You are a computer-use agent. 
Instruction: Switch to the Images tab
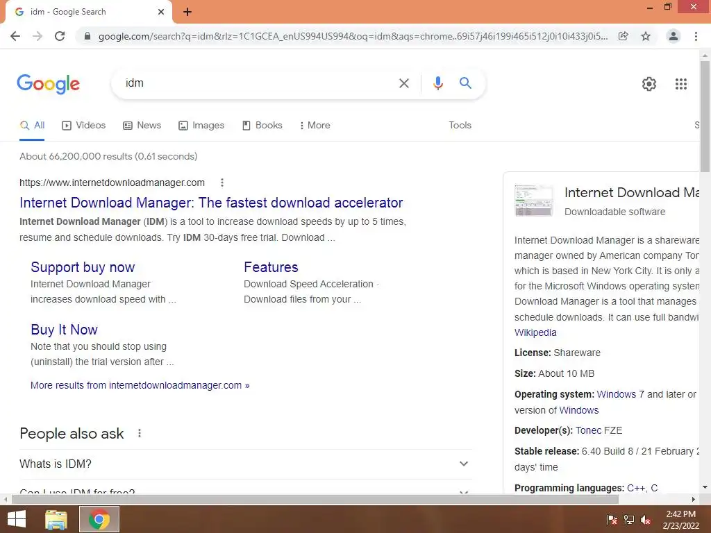tap(201, 126)
